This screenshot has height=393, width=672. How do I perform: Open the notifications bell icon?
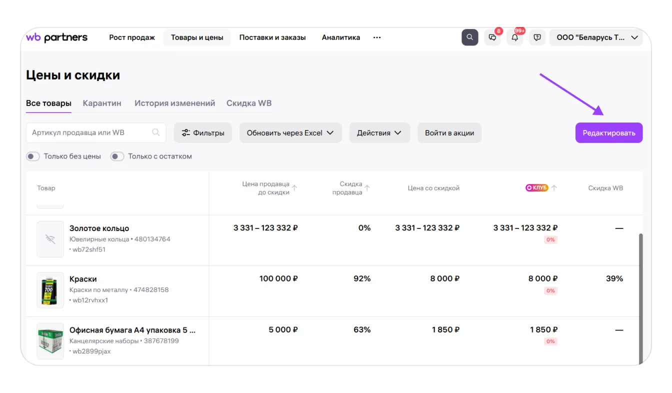coord(514,37)
